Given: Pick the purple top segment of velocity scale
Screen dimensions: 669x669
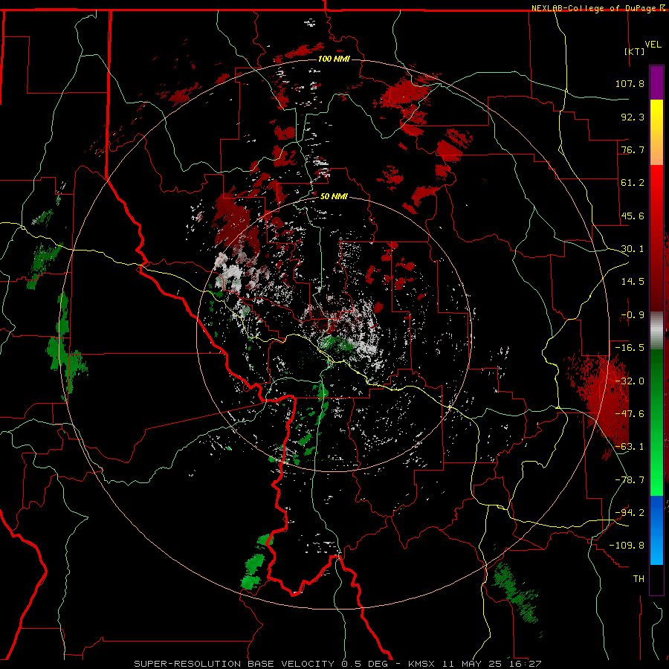Looking at the screenshot, I should (656, 83).
